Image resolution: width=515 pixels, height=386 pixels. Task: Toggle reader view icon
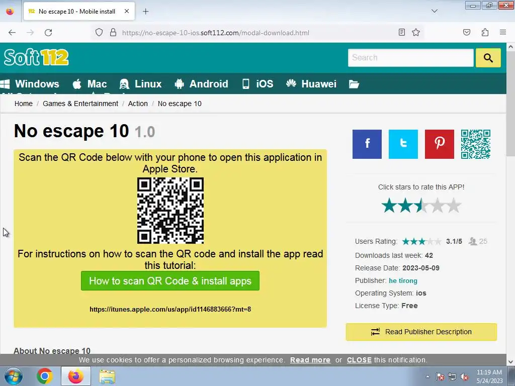[x=401, y=32]
